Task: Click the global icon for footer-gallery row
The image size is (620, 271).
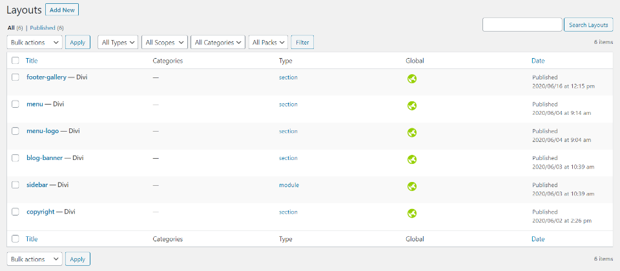Action: coord(411,79)
